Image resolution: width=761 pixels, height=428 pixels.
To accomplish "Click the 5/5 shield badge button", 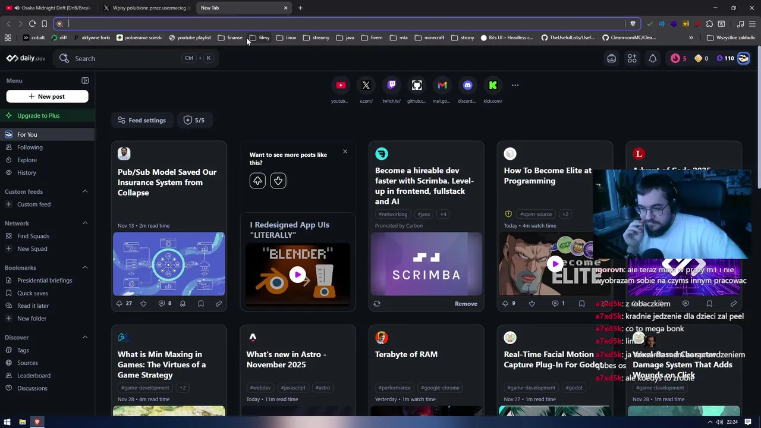I will click(194, 120).
